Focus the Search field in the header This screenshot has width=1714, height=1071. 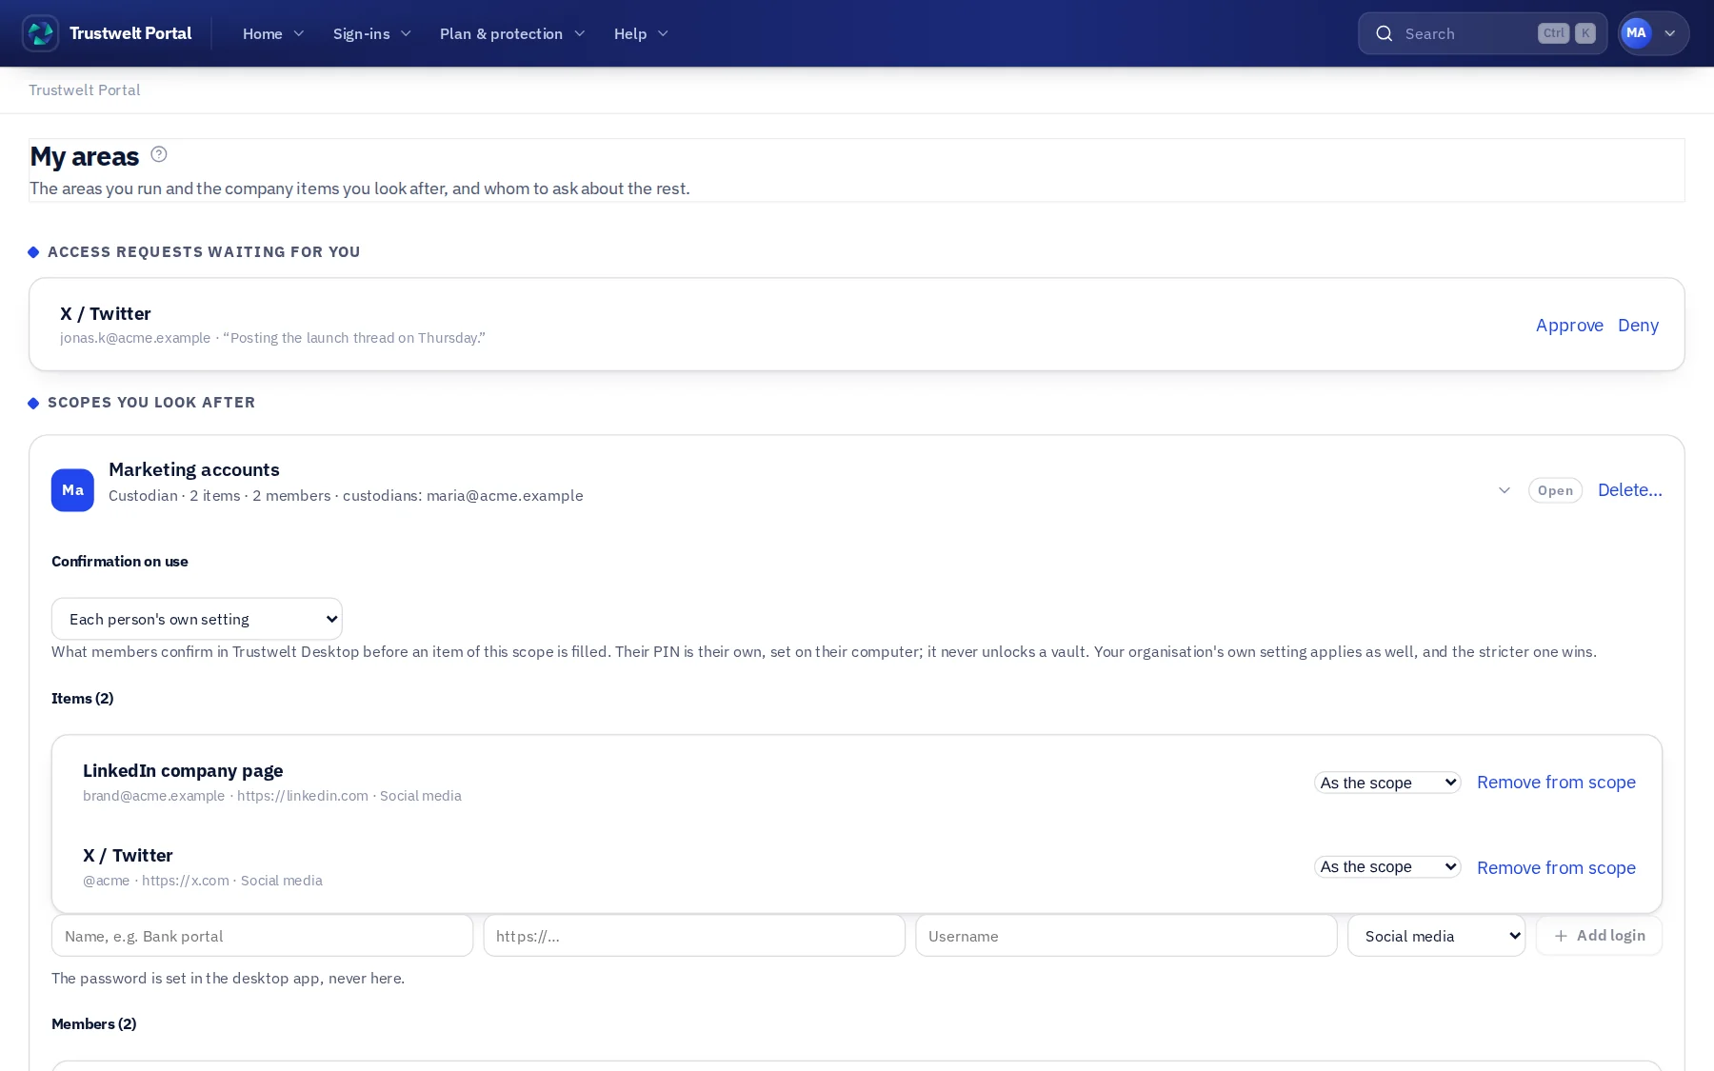point(1482,33)
